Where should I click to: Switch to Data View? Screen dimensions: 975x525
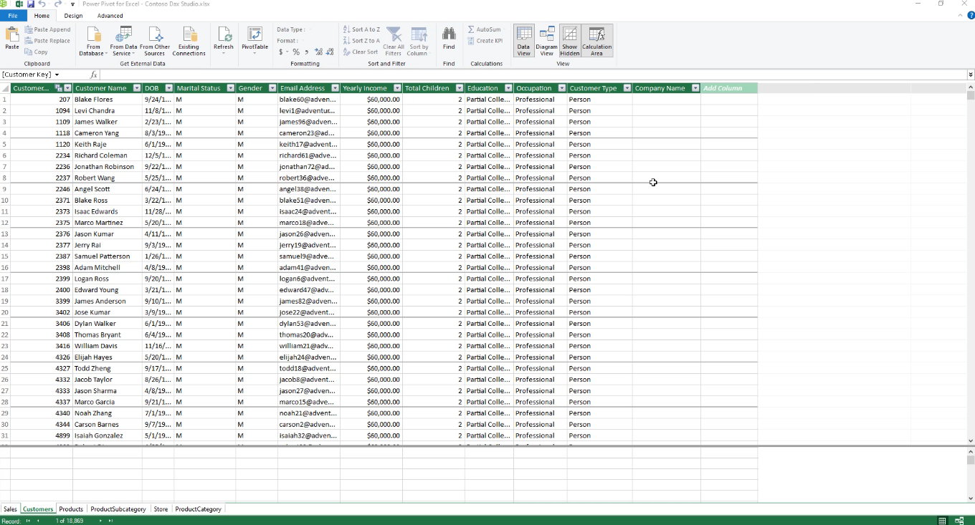click(524, 42)
